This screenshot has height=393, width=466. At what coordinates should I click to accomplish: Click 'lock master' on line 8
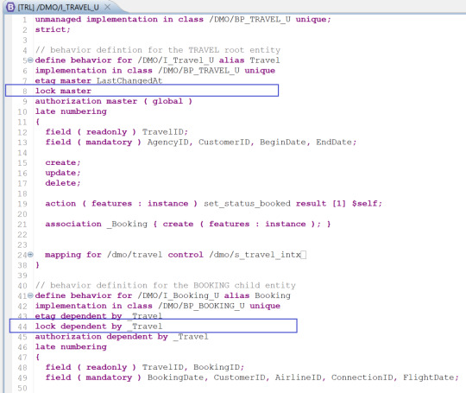click(63, 91)
